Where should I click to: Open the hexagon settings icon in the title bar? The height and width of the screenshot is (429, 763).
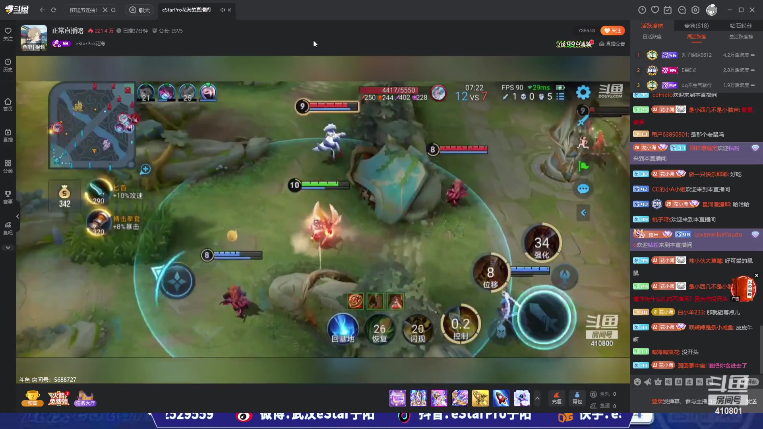695,10
